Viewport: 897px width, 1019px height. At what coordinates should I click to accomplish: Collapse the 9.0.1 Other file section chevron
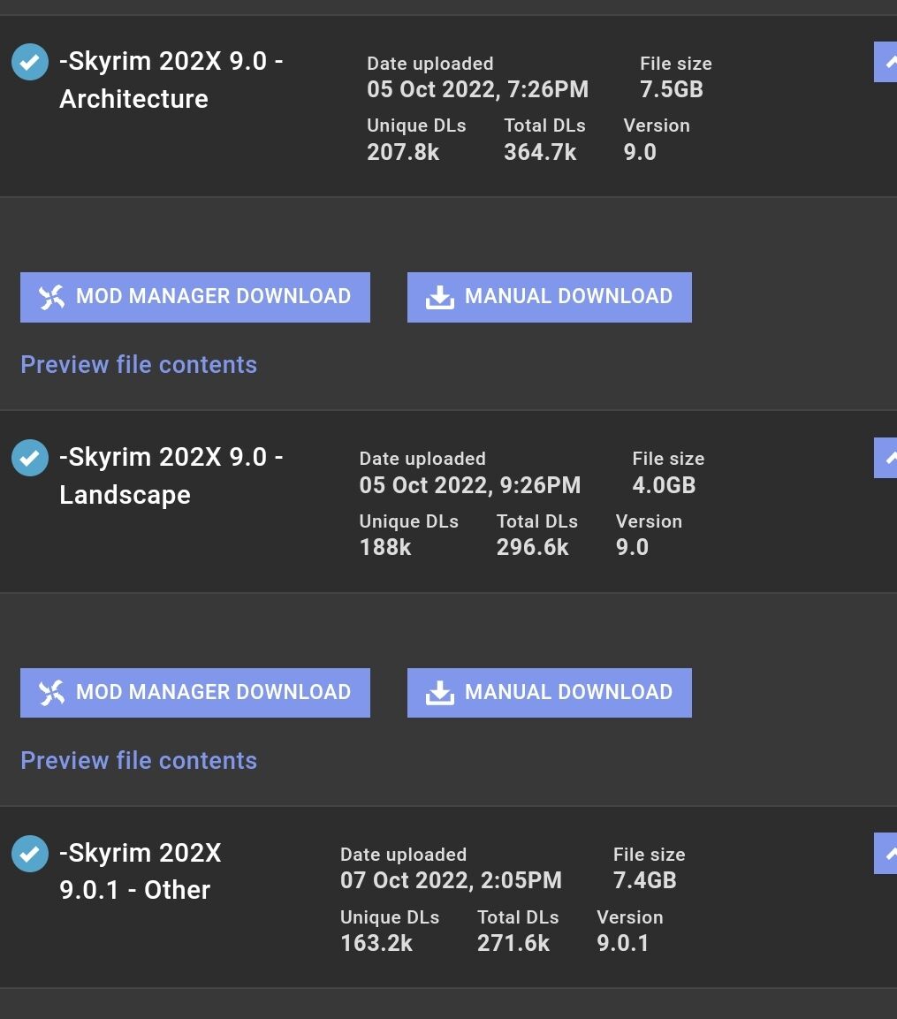coord(886,854)
